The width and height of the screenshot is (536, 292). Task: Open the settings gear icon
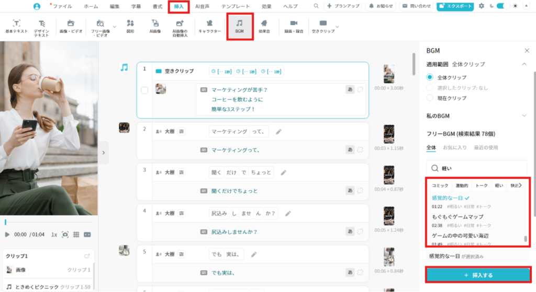pos(482,6)
